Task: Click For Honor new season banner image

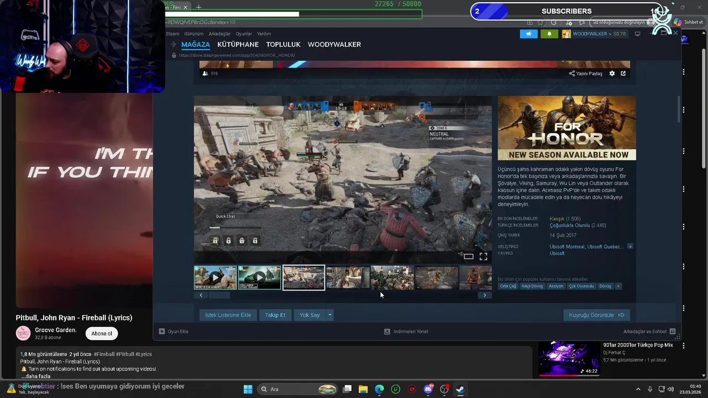Action: point(567,128)
